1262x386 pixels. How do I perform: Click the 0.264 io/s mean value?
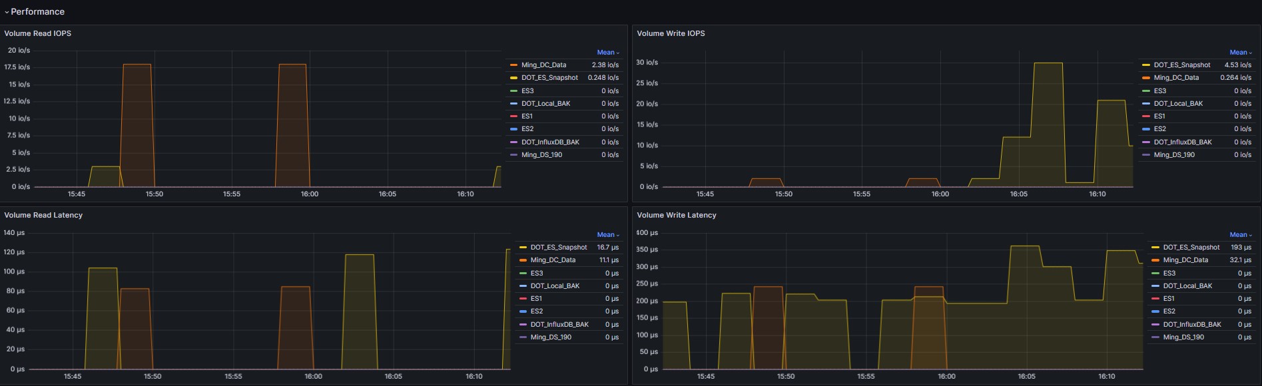pos(1236,78)
